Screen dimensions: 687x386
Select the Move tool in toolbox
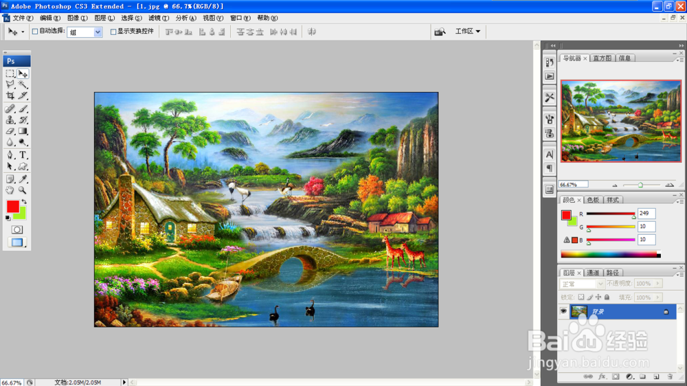[x=23, y=73]
